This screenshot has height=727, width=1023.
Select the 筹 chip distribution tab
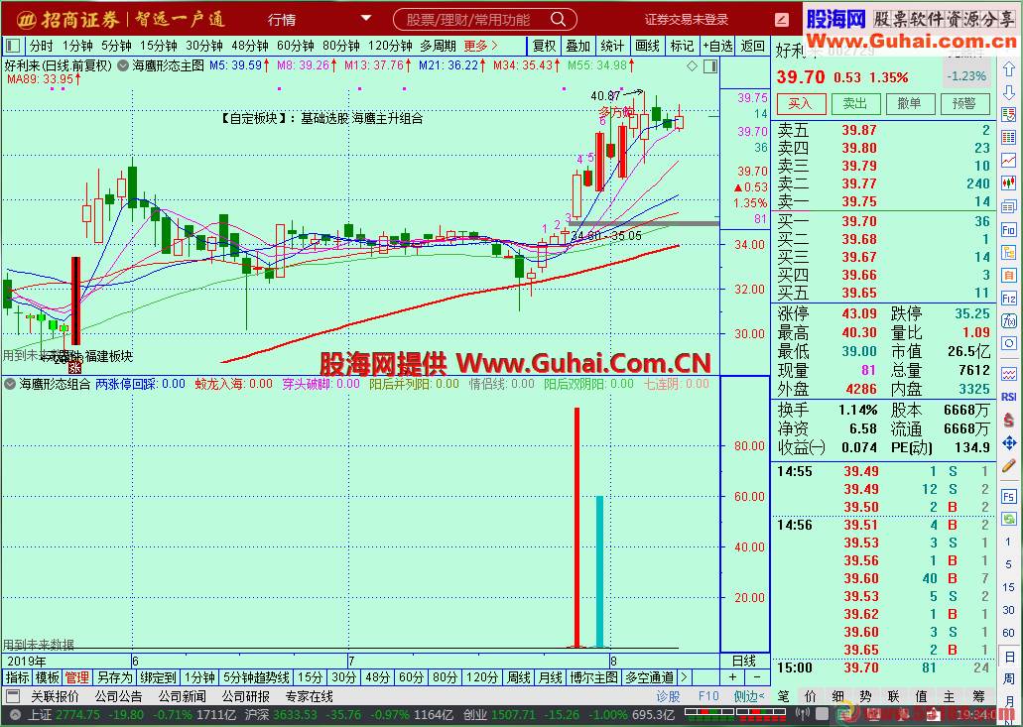point(980,696)
